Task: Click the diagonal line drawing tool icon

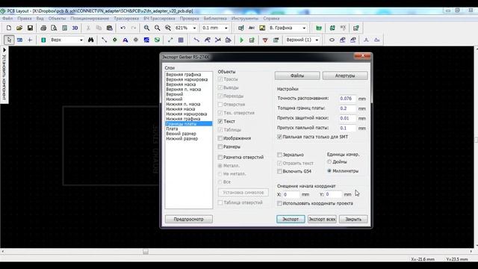Action: (105, 40)
